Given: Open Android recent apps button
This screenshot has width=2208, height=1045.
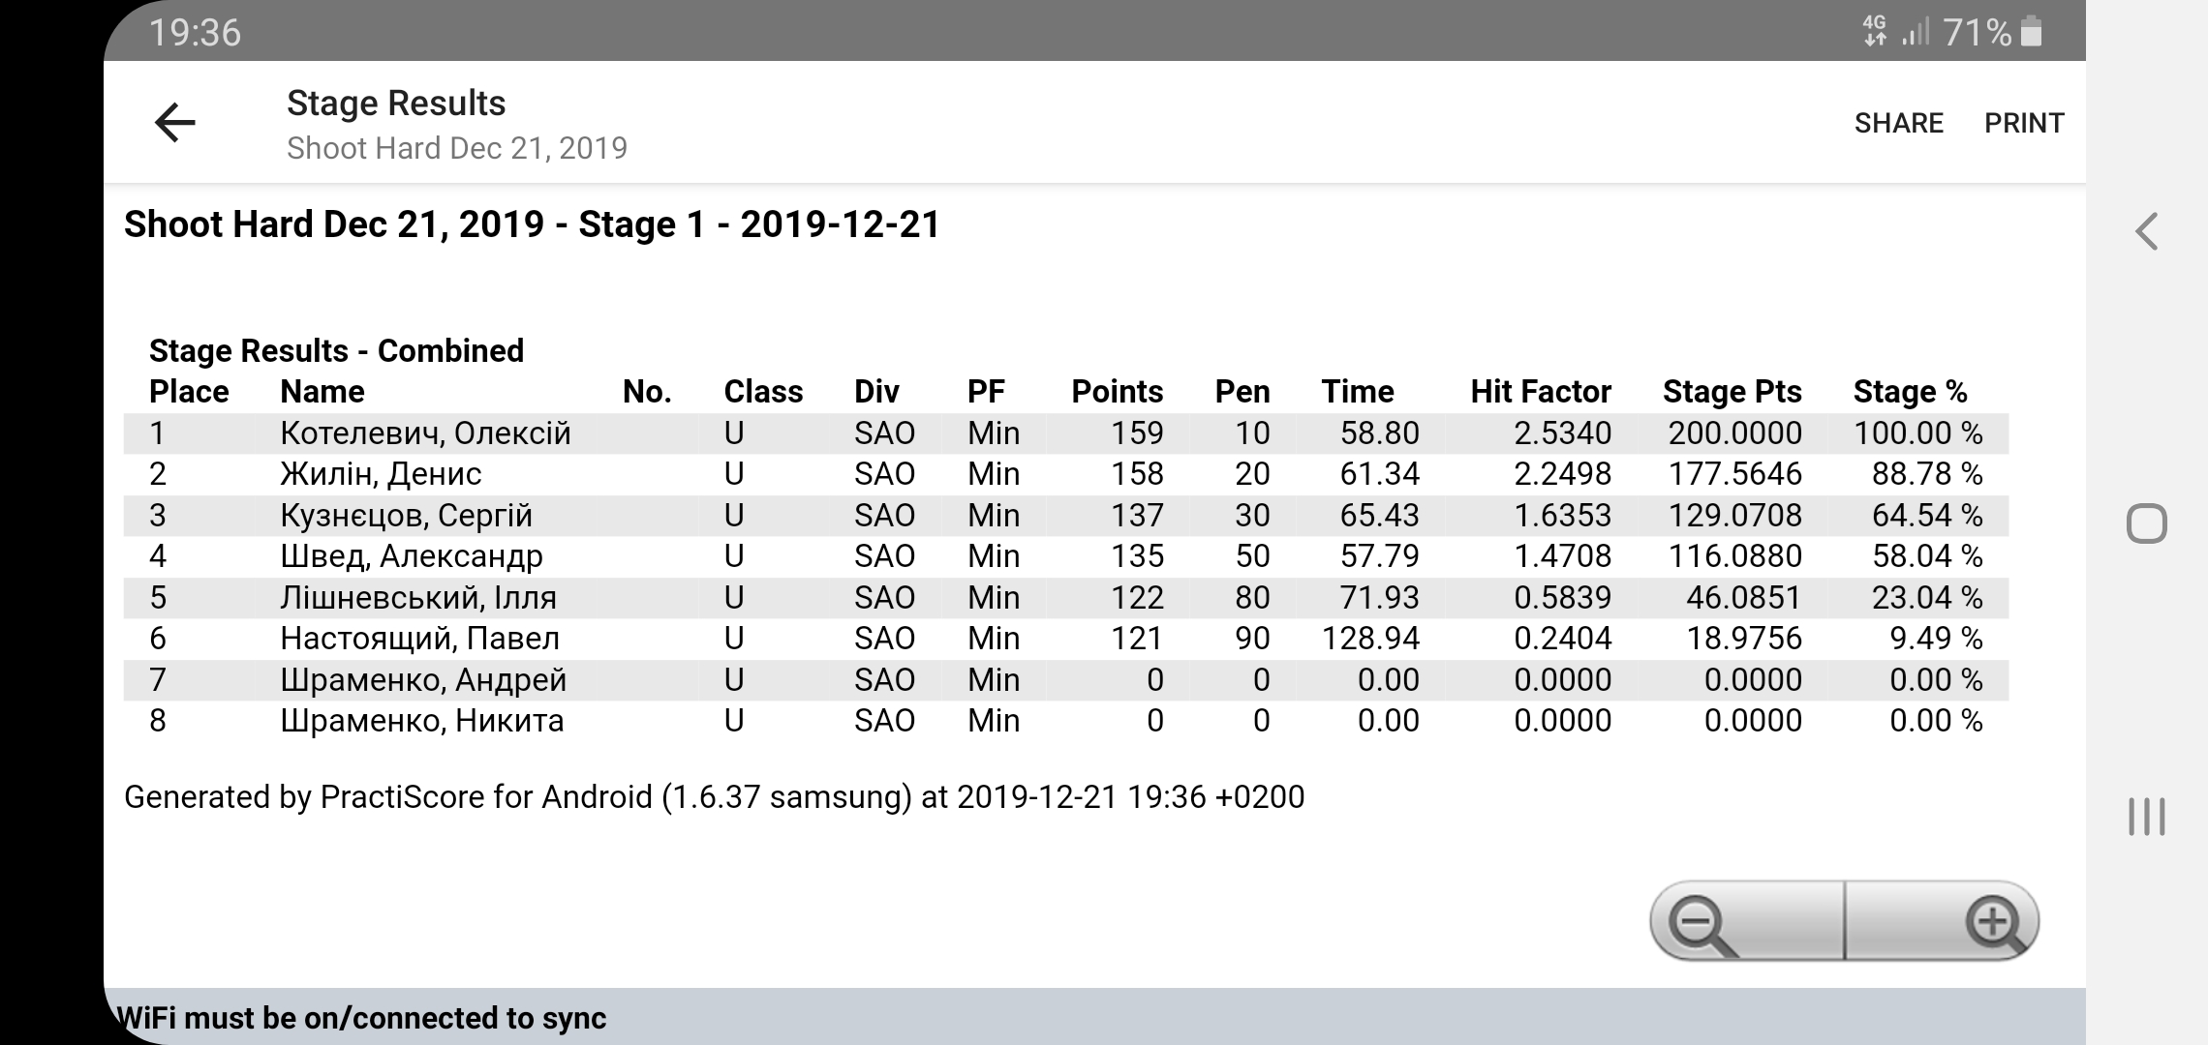Looking at the screenshot, I should (2146, 817).
